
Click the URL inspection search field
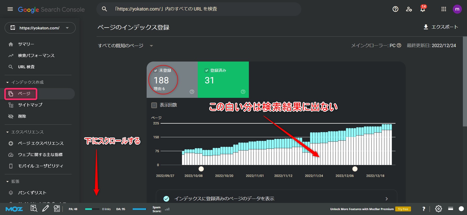point(199,9)
